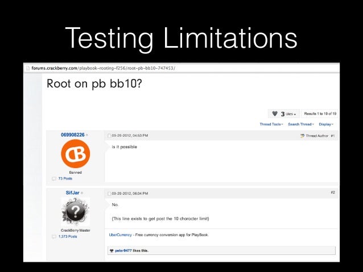
Task: Click the page icon in the address bar
Action: pyautogui.click(x=28, y=68)
